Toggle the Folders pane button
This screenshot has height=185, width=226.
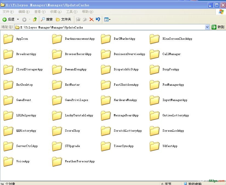[x=64, y=19]
